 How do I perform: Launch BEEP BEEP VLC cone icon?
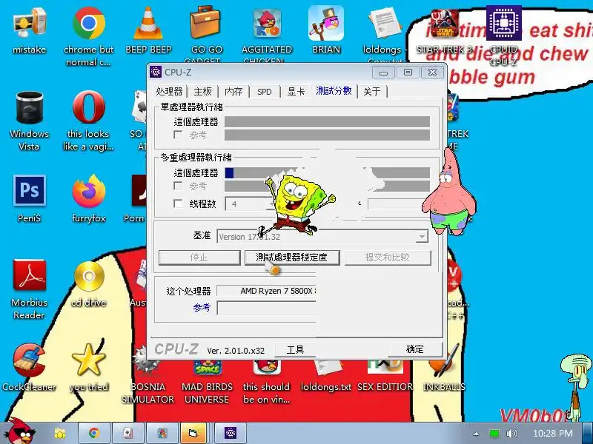(x=148, y=23)
